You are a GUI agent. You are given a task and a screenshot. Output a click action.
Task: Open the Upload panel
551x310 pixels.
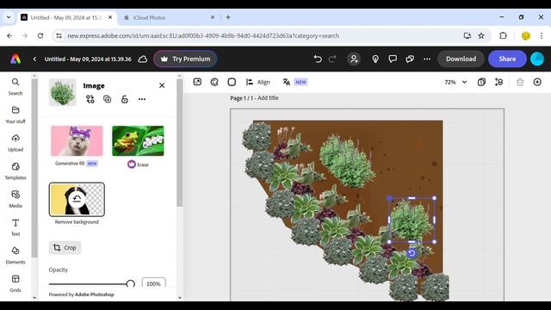[15, 143]
